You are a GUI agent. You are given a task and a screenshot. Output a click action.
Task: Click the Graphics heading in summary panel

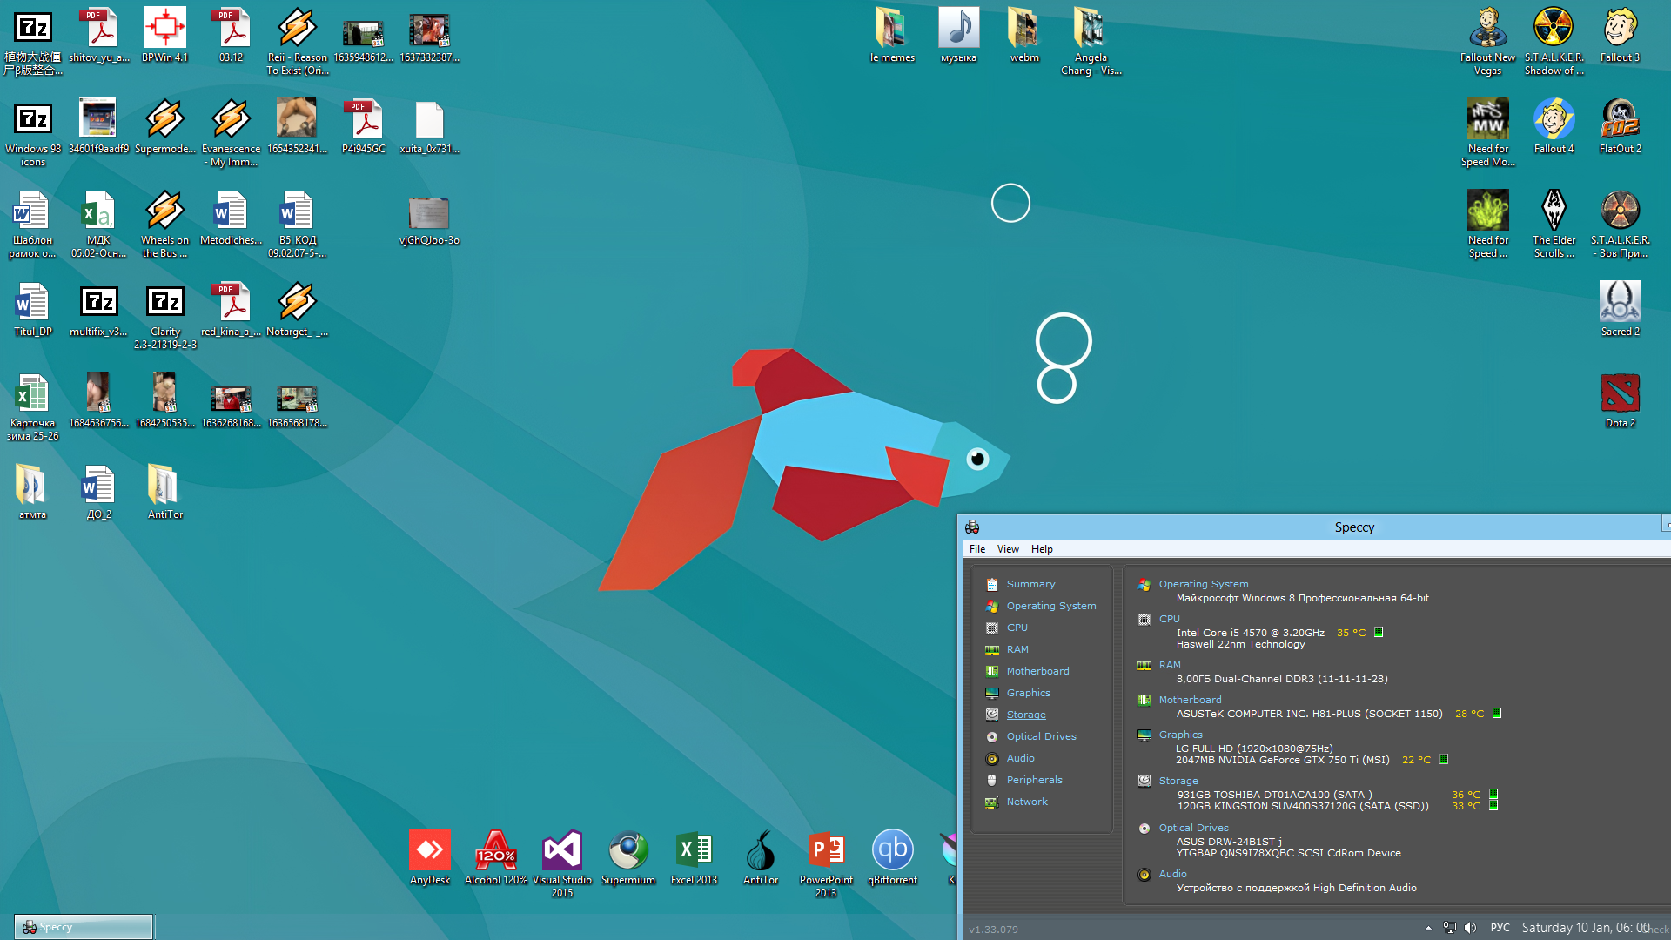pos(1180,735)
